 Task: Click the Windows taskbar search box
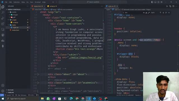(23, 98)
